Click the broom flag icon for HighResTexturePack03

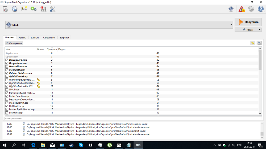coord(39,86)
